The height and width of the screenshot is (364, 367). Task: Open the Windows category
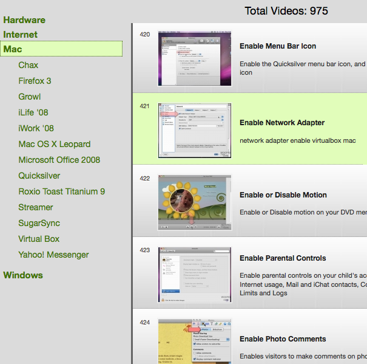pos(23,275)
